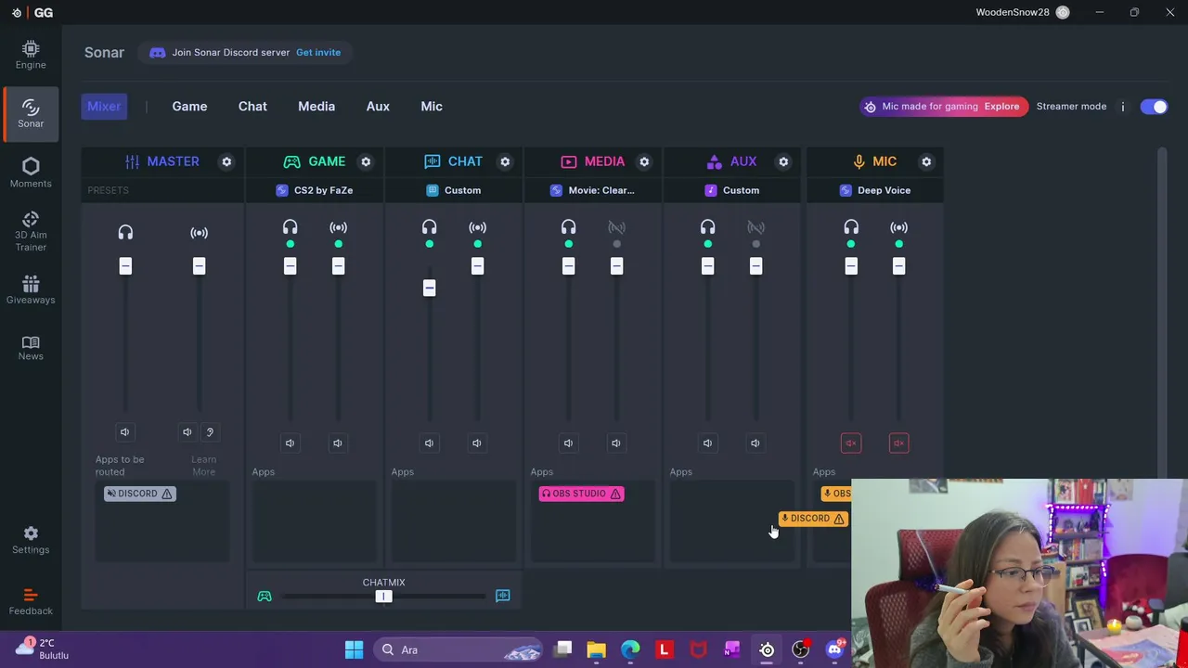The image size is (1188, 668).
Task: Click the help icon under MASTER stream fader
Action: coord(210,431)
